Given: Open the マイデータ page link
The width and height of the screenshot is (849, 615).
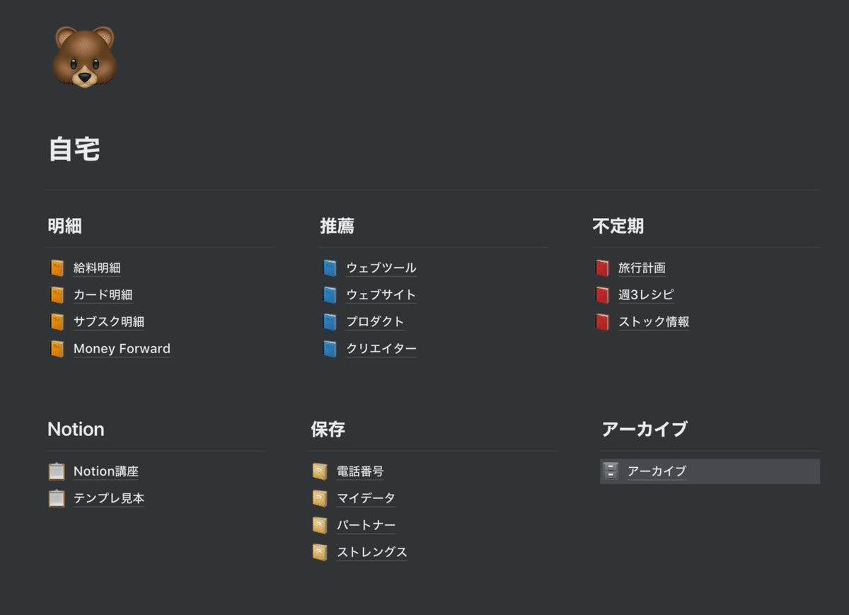Looking at the screenshot, I should (x=366, y=498).
